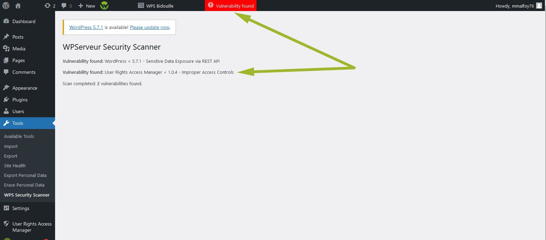546x240 pixels.
Task: Open the comments bubble icon in admin bar
Action: (x=66, y=6)
